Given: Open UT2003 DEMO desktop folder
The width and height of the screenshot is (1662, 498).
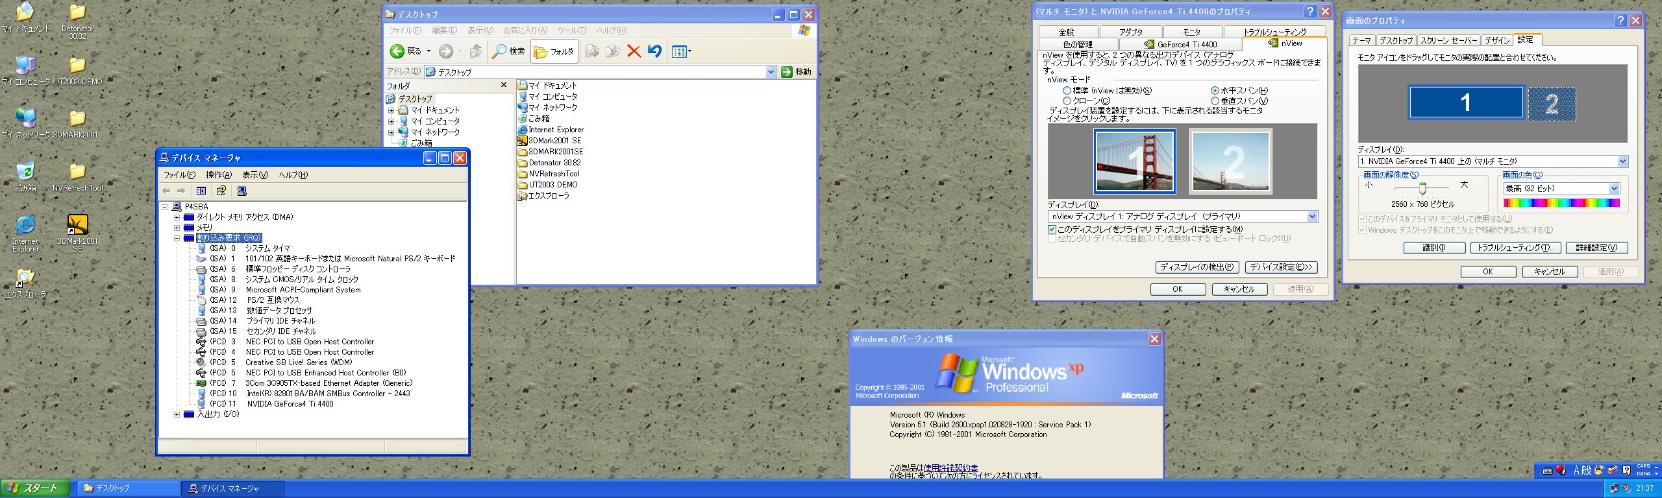Looking at the screenshot, I should coord(77,71).
